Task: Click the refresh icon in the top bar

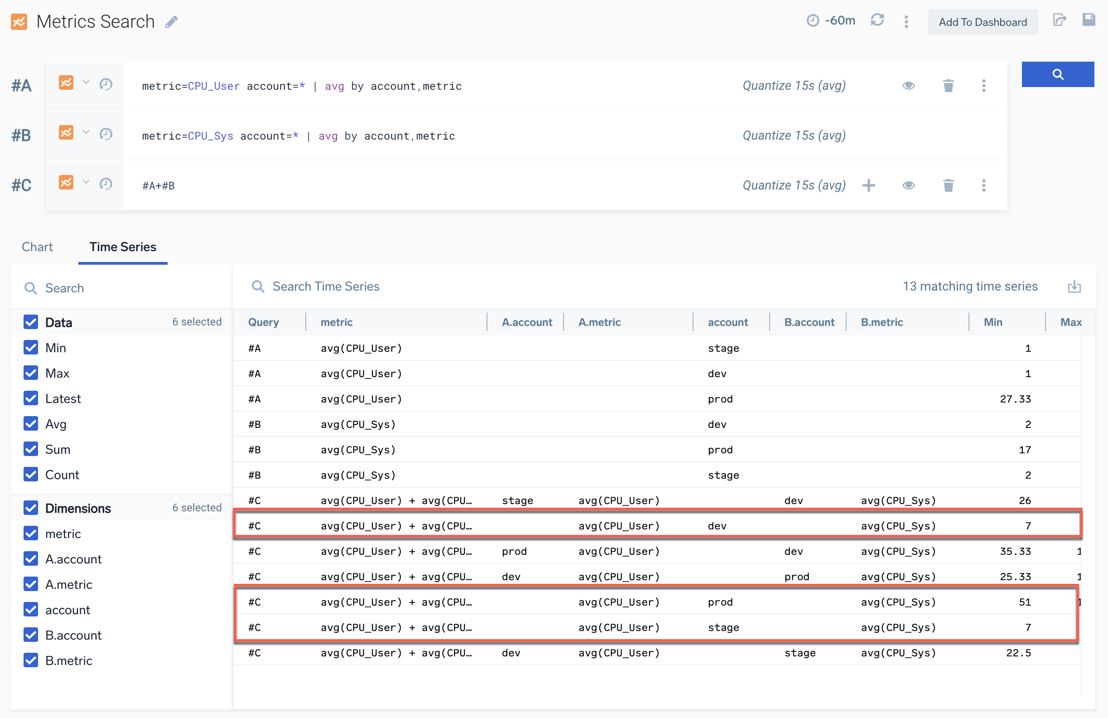Action: pyautogui.click(x=877, y=20)
